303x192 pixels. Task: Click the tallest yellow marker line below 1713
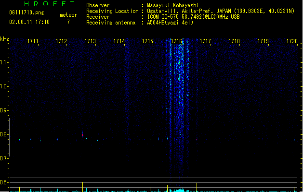point(83,187)
